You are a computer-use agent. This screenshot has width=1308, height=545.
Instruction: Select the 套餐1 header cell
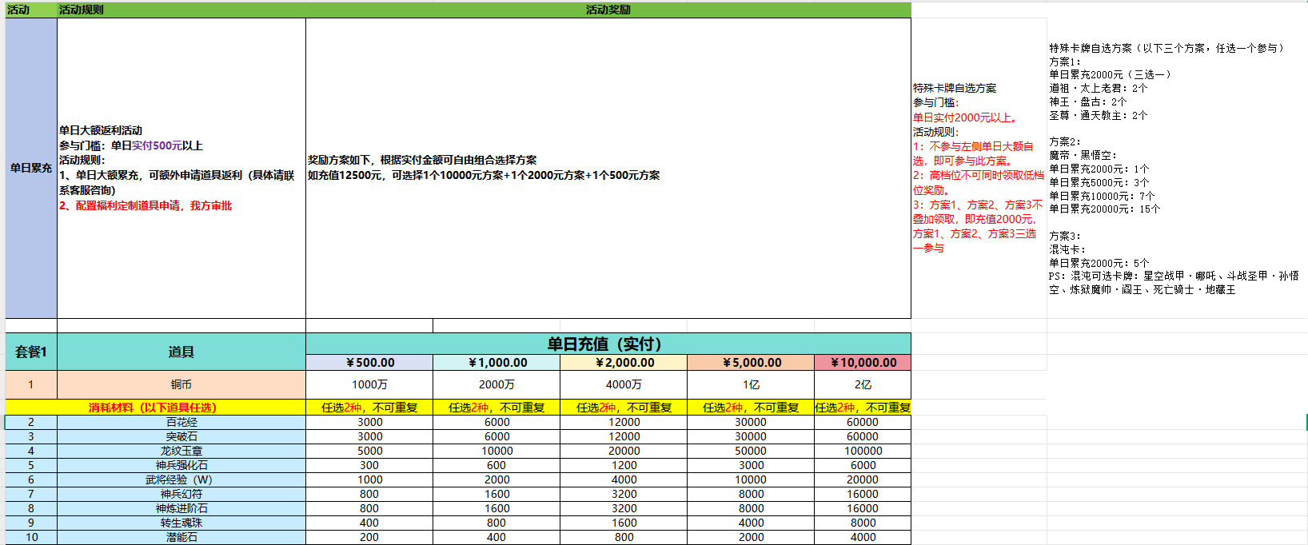[x=31, y=352]
